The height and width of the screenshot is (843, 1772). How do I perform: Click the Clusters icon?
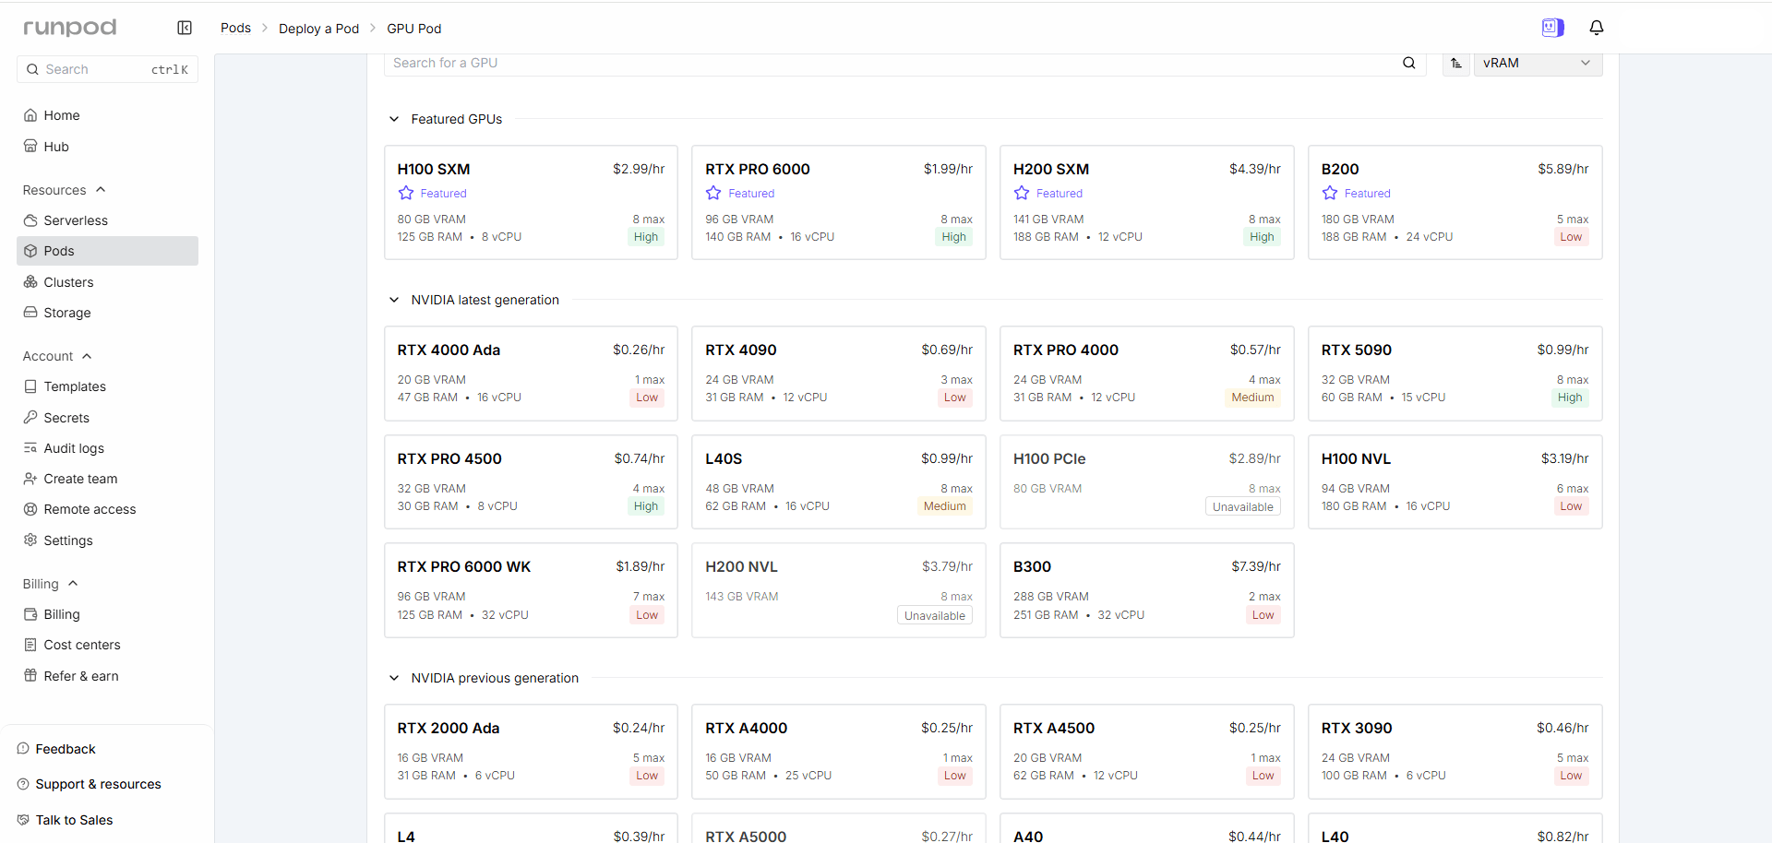coord(30,282)
